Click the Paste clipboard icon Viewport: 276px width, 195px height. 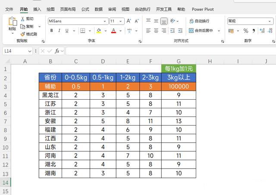pos(13,22)
